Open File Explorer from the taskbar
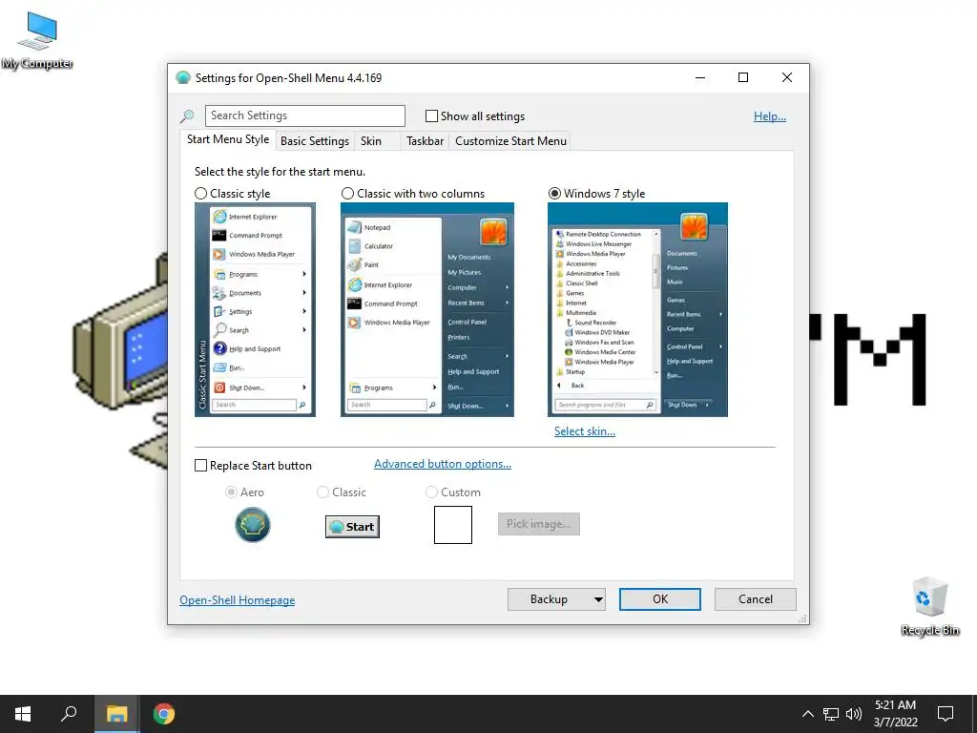The image size is (977, 733). pos(116,714)
